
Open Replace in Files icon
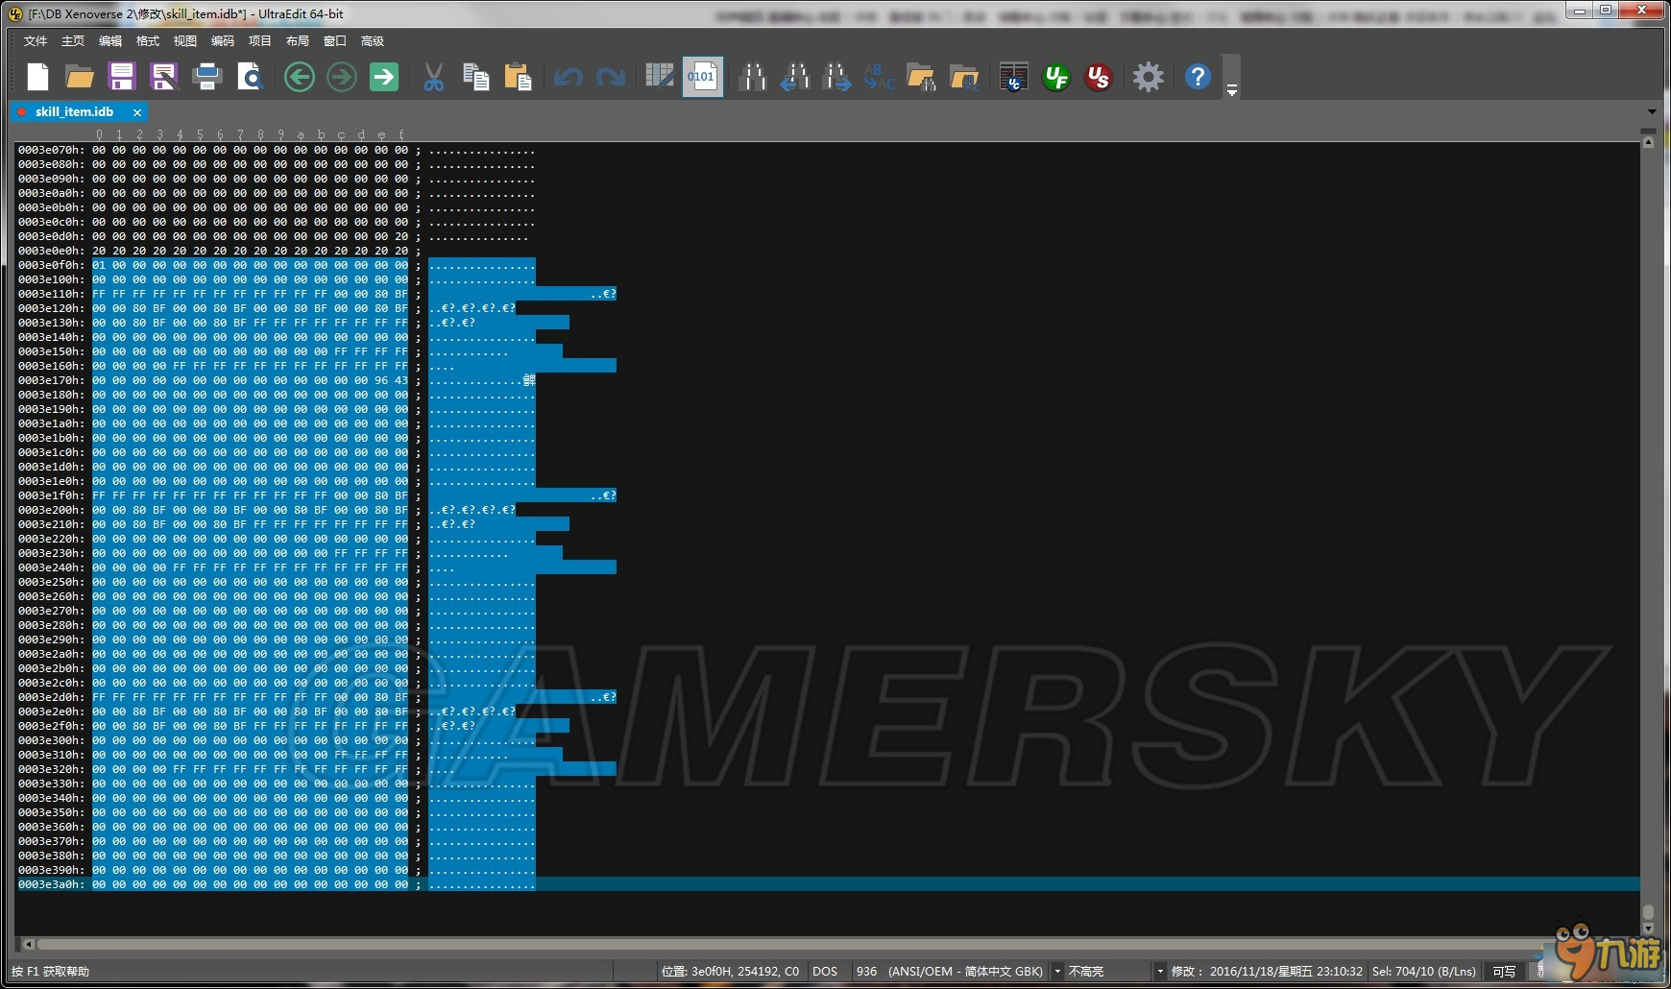click(x=963, y=77)
